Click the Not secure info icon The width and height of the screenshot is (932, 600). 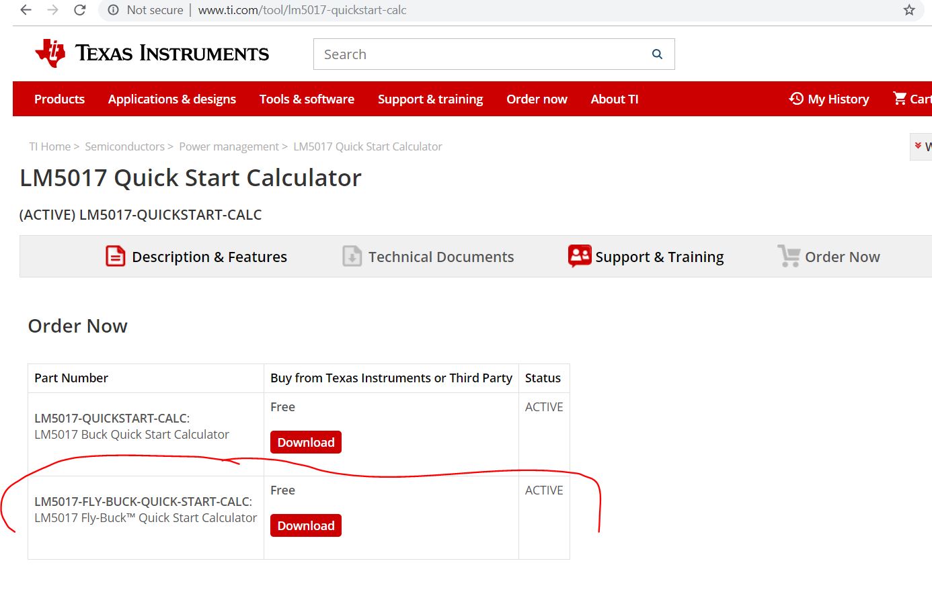click(x=114, y=10)
